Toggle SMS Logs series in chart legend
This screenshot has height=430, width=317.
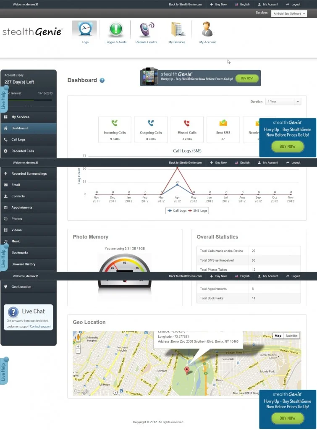pos(197,211)
